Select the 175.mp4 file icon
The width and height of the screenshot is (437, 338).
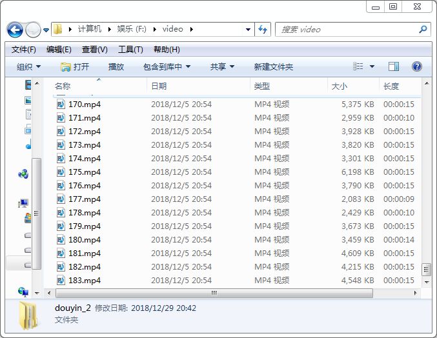[61, 172]
